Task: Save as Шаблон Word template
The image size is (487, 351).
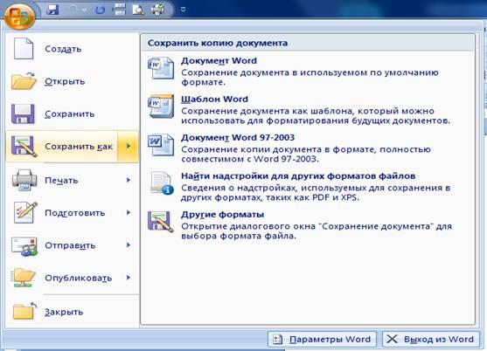Action: pyautogui.click(x=308, y=110)
